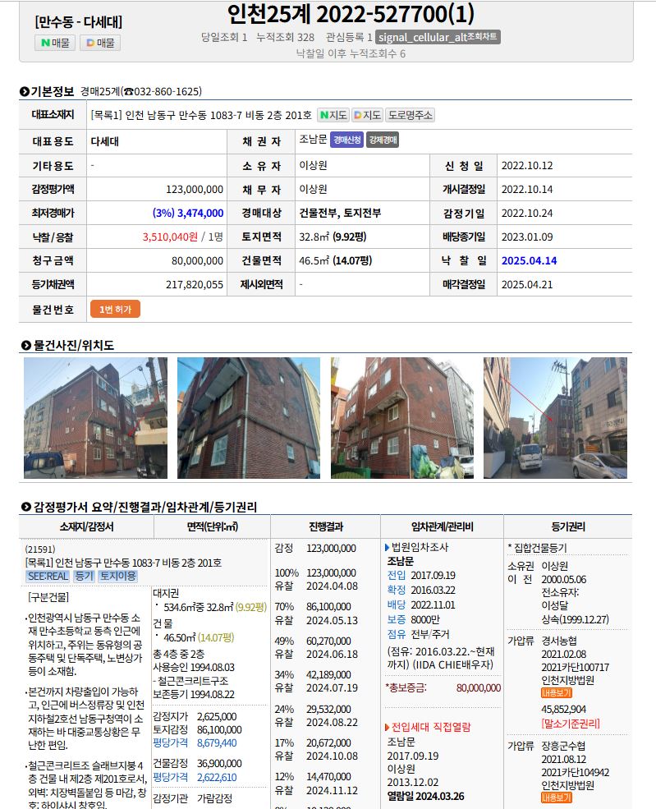
Task: Click the 물건사진/위치도 section bullet icon
Action: pyautogui.click(x=25, y=345)
